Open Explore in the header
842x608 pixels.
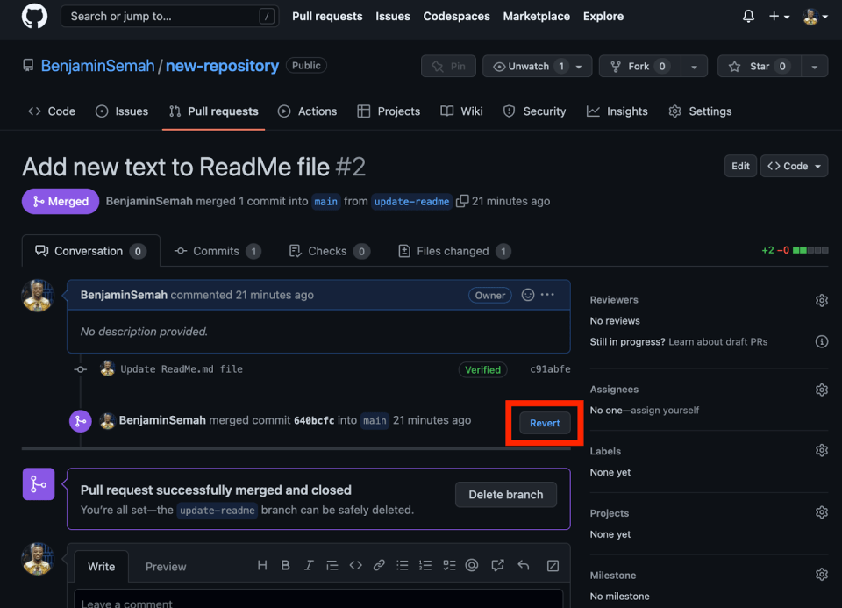(603, 16)
